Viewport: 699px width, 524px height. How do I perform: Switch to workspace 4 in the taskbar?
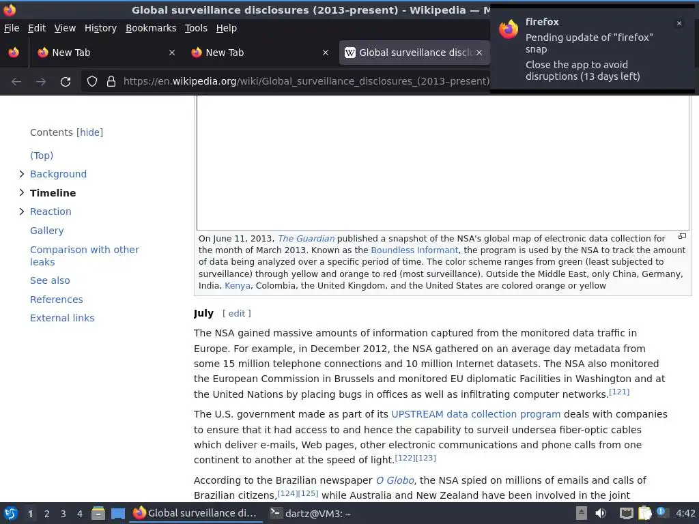click(80, 514)
